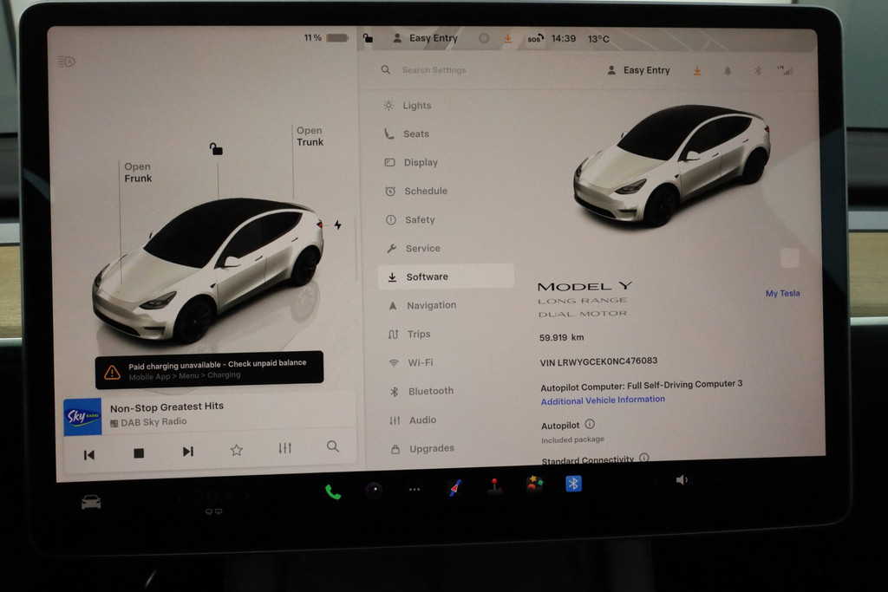Open the Bluetooth app in bottom dock
Screen dimensions: 888x592
point(573,484)
